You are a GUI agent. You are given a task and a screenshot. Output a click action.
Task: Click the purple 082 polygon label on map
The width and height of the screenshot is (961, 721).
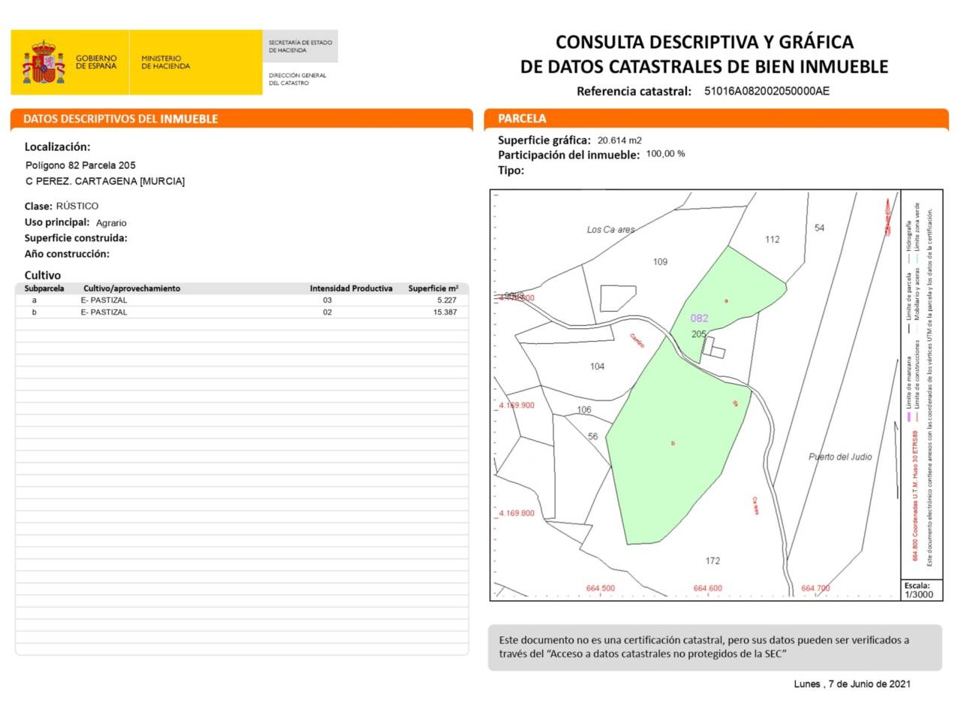(699, 318)
